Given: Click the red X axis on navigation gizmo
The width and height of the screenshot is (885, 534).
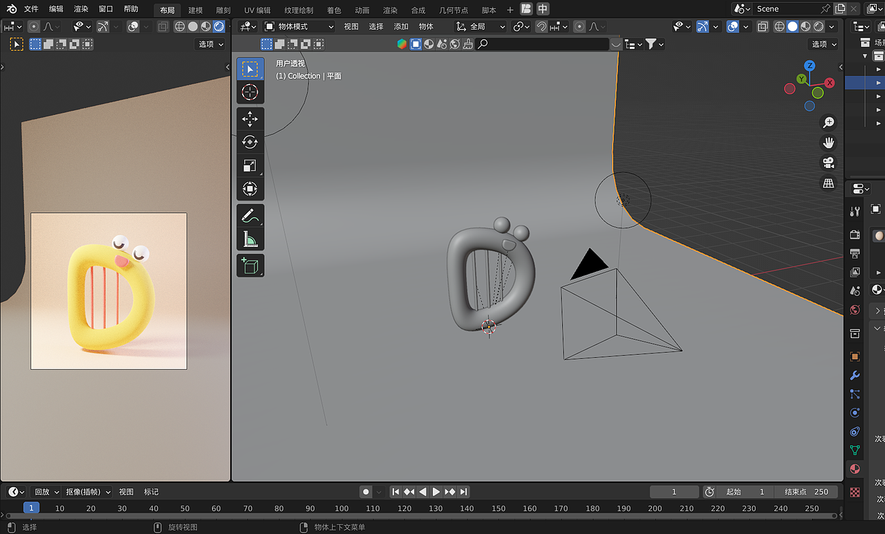Looking at the screenshot, I should (x=830, y=82).
